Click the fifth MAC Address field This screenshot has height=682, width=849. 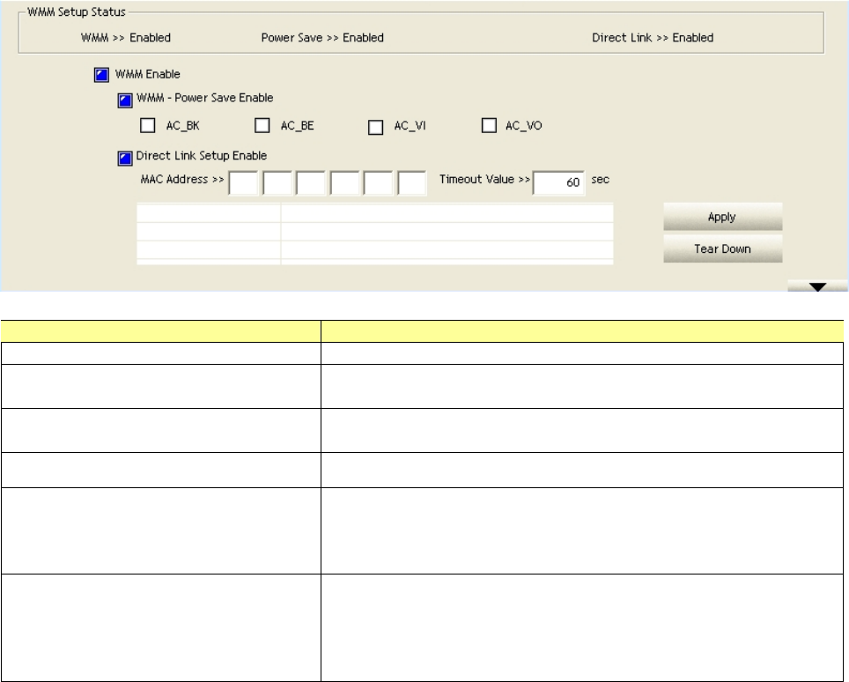378,182
